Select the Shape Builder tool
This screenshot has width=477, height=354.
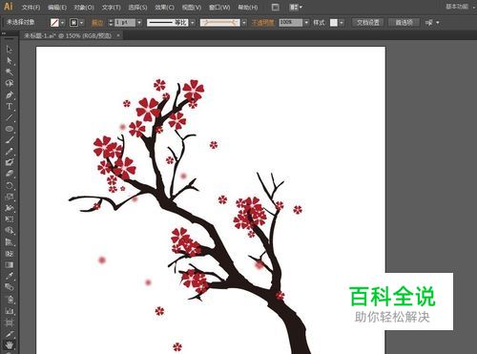(x=9, y=231)
